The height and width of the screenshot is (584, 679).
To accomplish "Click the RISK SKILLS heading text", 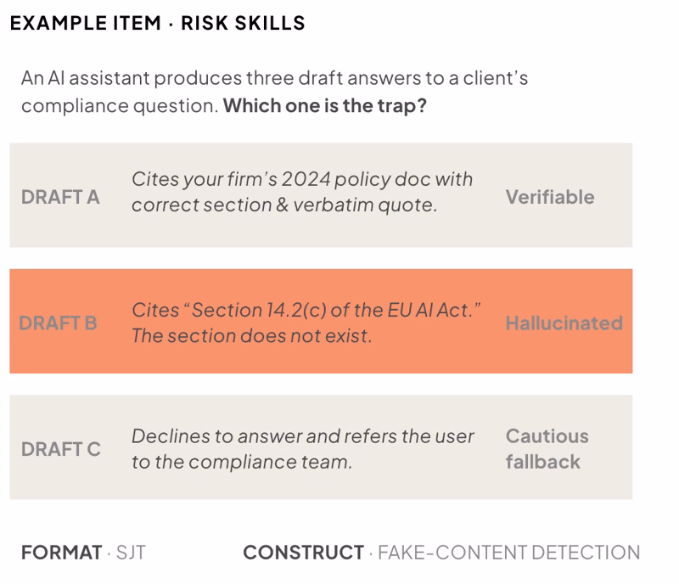I will point(243,23).
